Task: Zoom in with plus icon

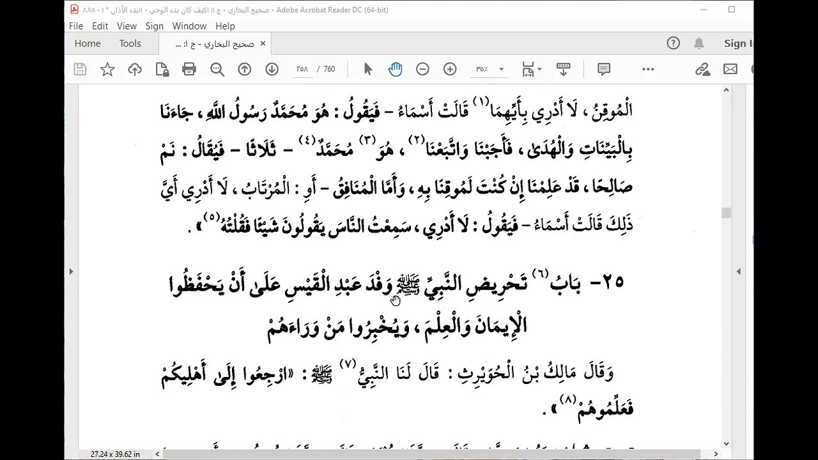Action: (x=450, y=69)
